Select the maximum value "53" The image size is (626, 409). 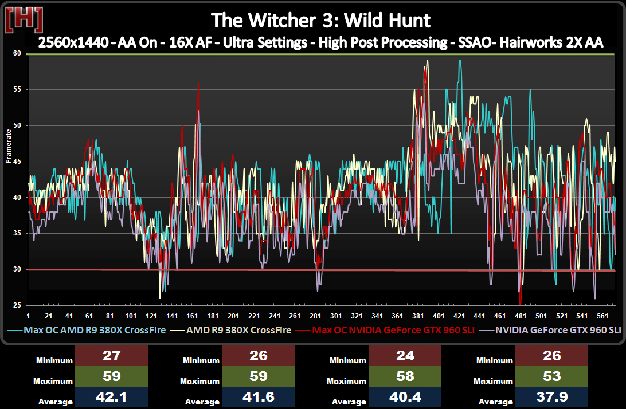coord(551,376)
